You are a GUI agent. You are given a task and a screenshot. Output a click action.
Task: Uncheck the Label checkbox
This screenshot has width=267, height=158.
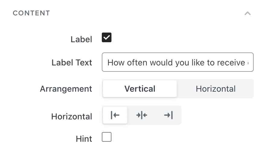pos(107,38)
